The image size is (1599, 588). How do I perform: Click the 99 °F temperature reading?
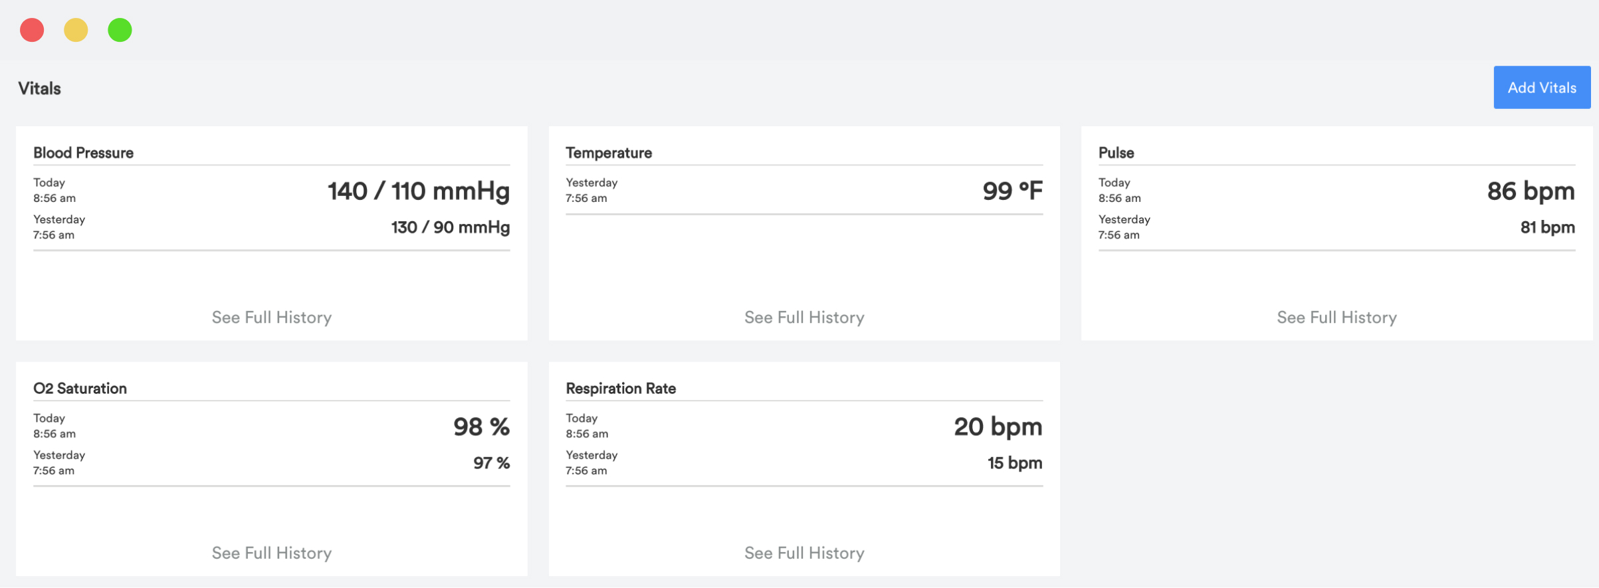pyautogui.click(x=1012, y=191)
